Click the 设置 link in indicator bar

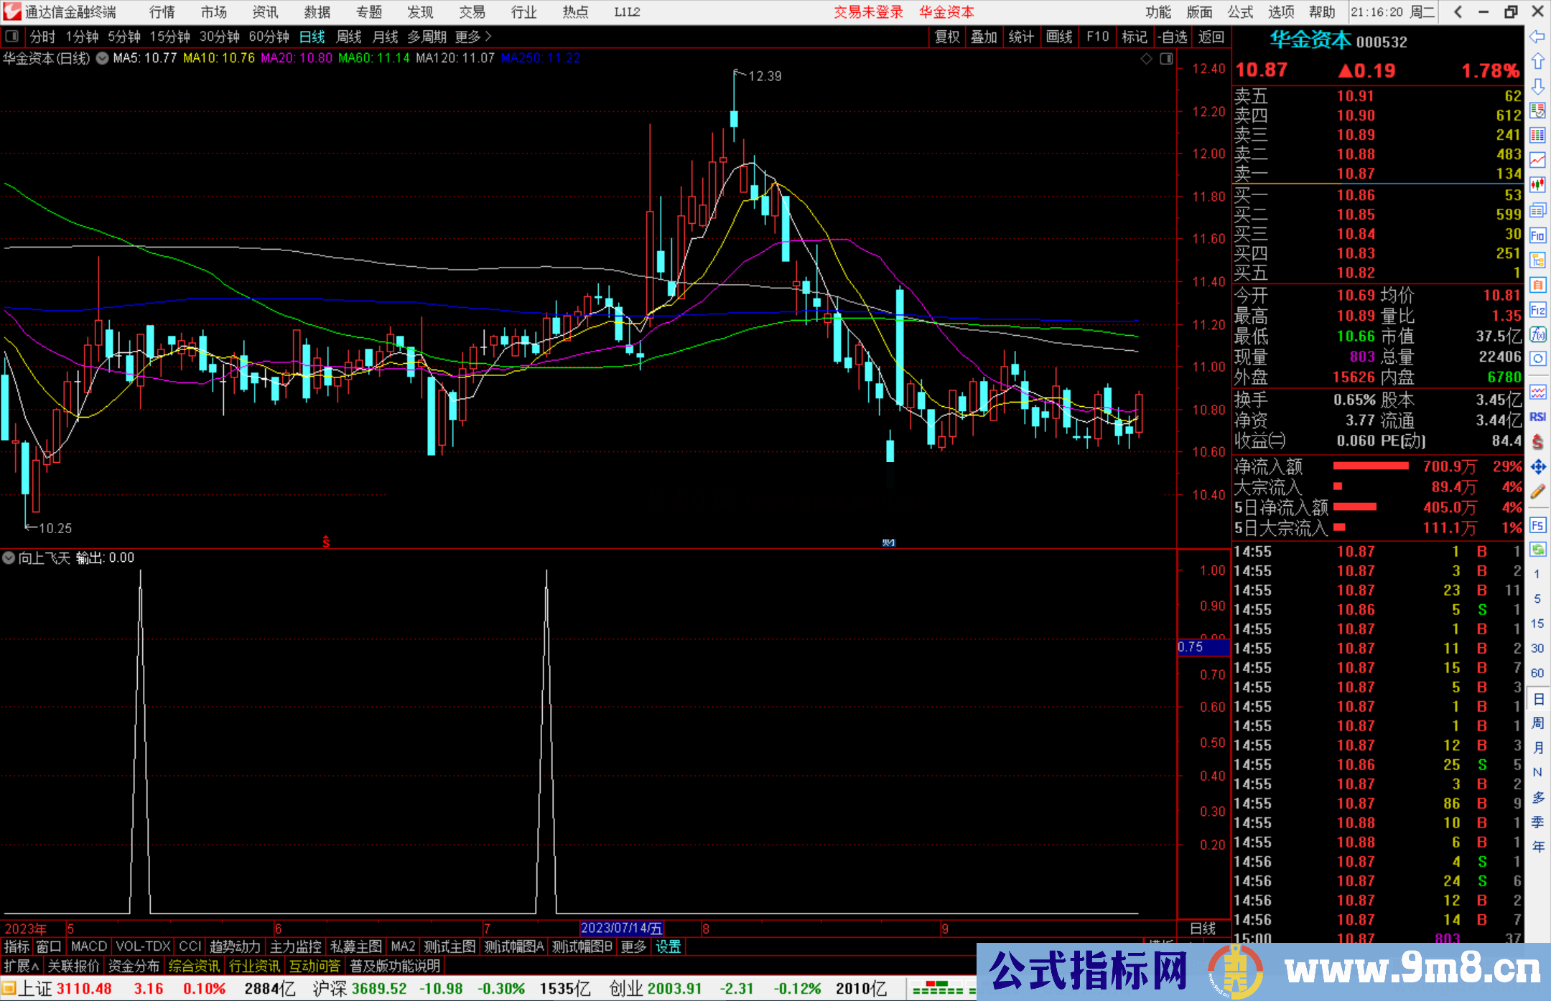point(668,946)
